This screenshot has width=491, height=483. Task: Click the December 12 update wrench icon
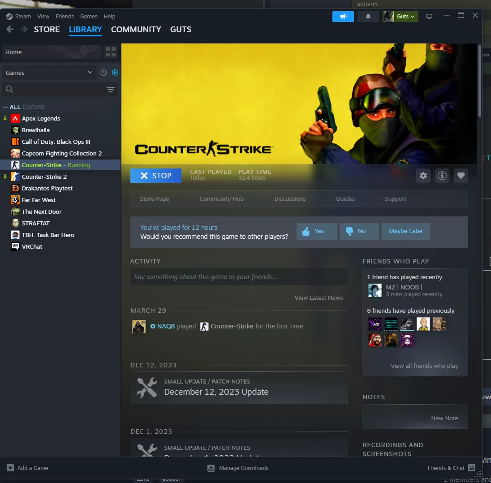point(147,388)
